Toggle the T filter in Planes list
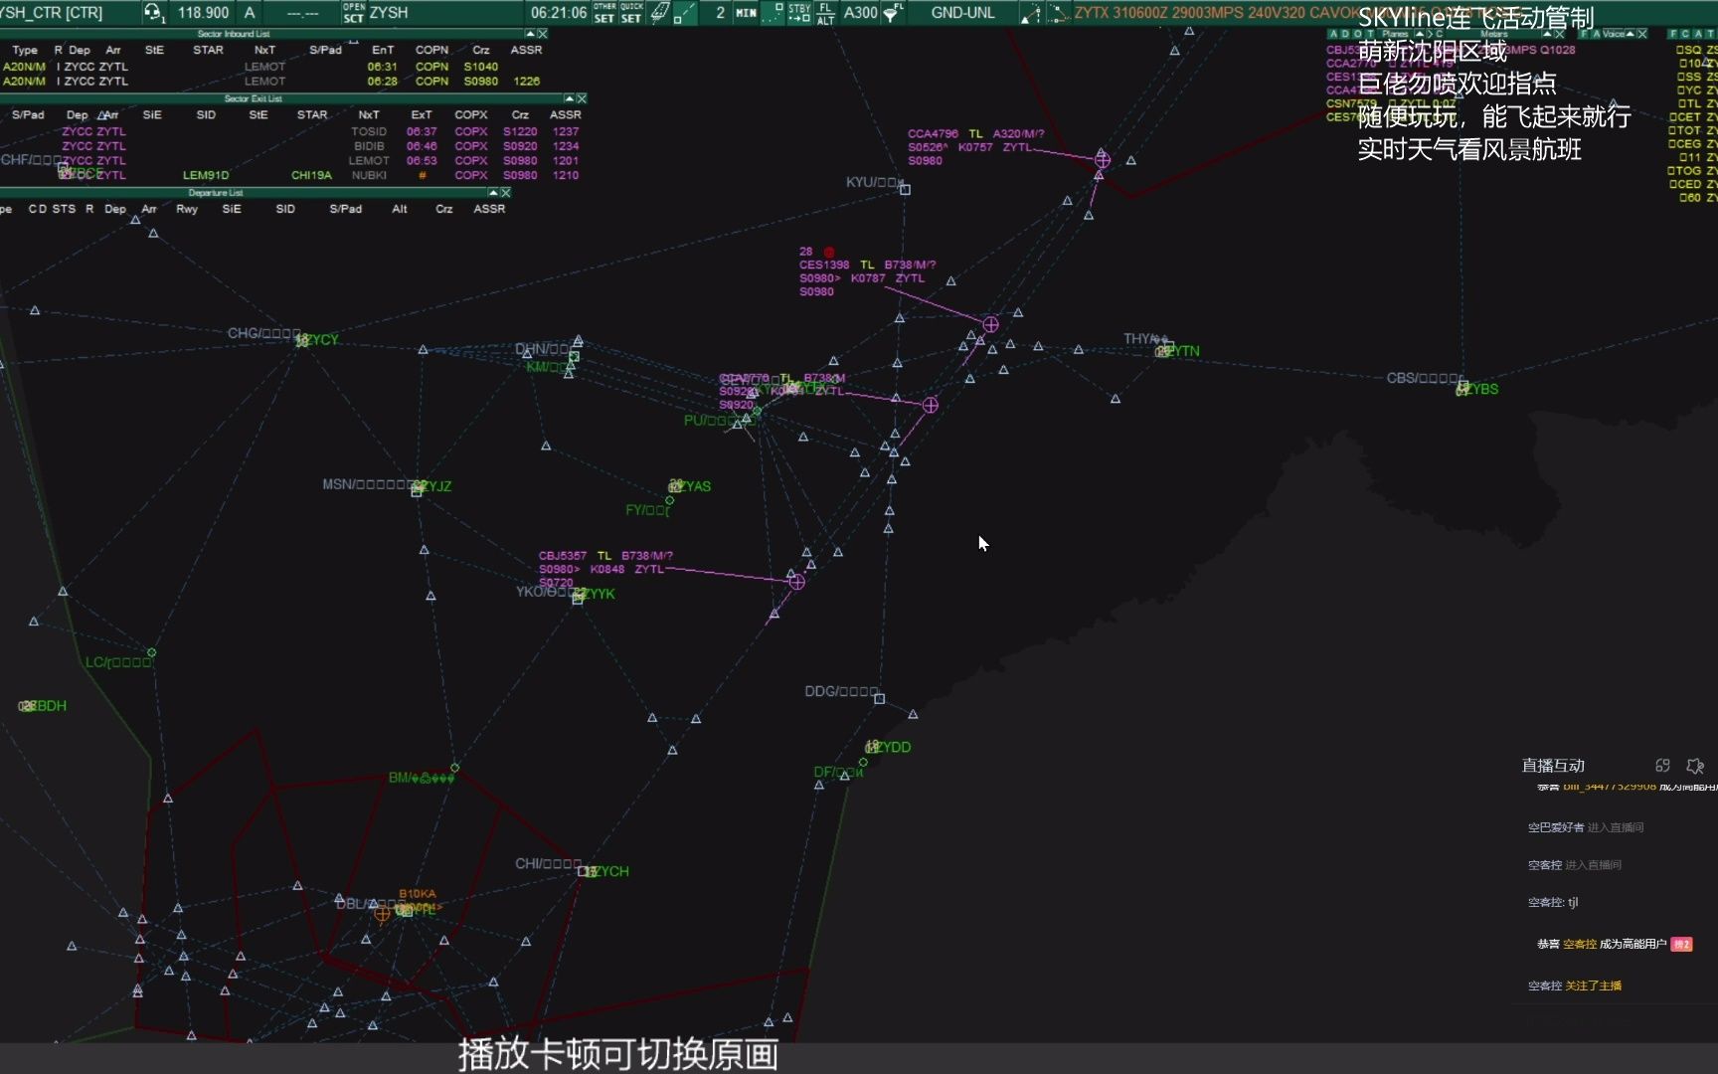This screenshot has width=1718, height=1074. [1370, 34]
